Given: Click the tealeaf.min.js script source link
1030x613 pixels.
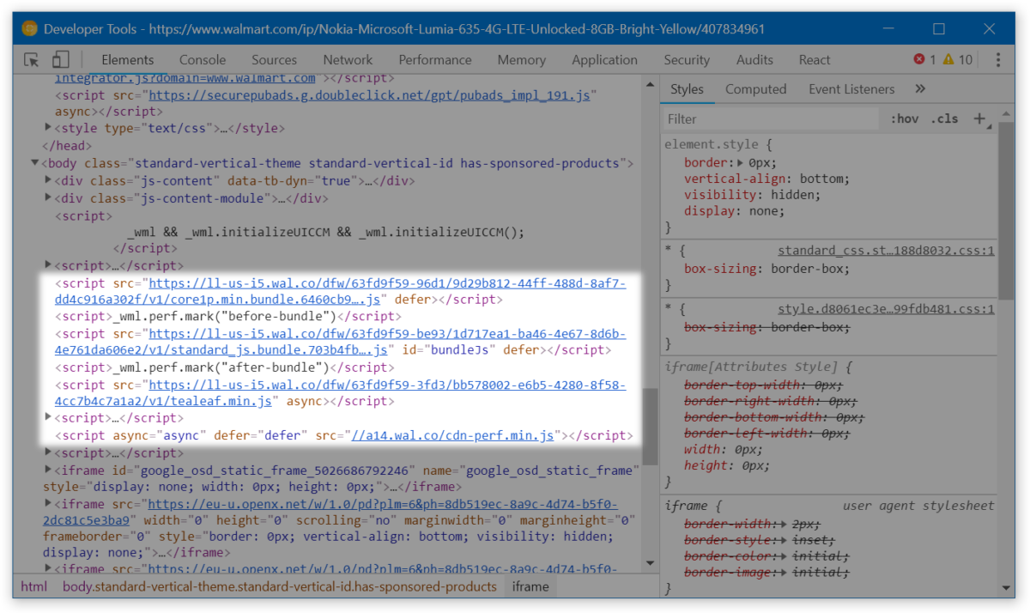Looking at the screenshot, I should click(215, 401).
